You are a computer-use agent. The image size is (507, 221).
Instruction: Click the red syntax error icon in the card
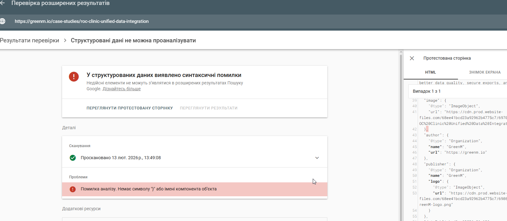[74, 76]
